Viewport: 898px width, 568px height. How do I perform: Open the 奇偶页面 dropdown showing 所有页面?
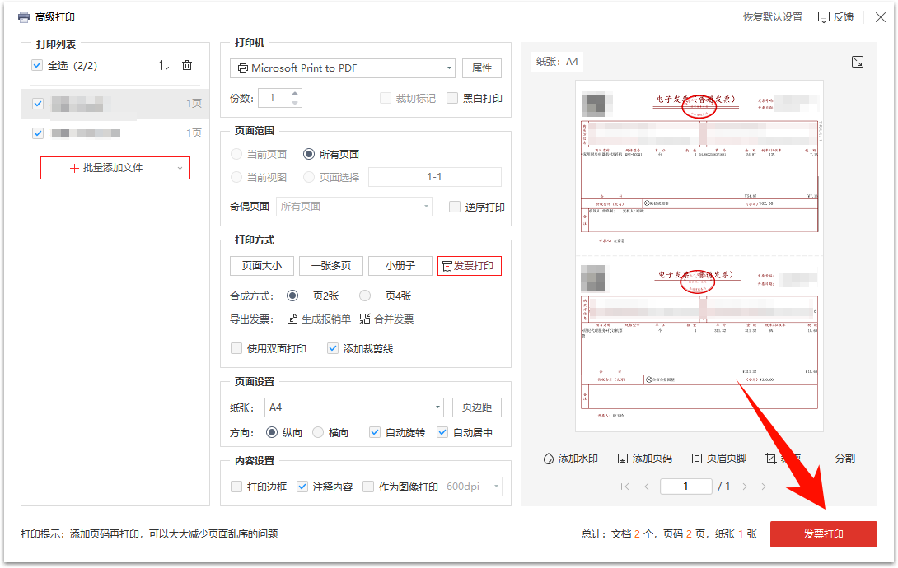coord(353,207)
